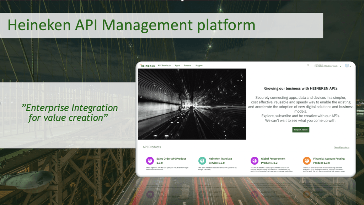Click the orange Financial Account Posting icon
The width and height of the screenshot is (364, 205).
click(x=307, y=161)
